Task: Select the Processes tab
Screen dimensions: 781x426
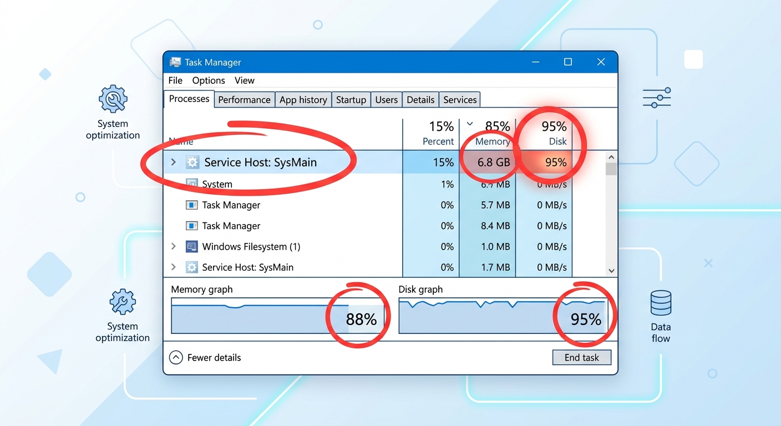Action: (189, 99)
